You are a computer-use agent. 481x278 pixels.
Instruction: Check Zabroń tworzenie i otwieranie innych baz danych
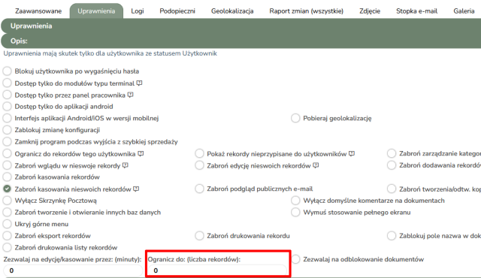(x=7, y=212)
